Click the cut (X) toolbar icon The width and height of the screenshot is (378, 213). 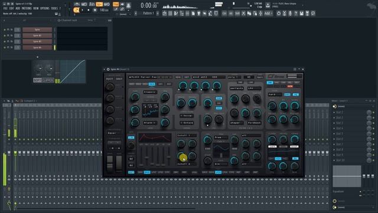[x=243, y=13]
